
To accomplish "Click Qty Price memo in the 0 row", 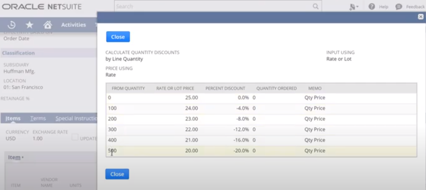I will click(x=315, y=97).
